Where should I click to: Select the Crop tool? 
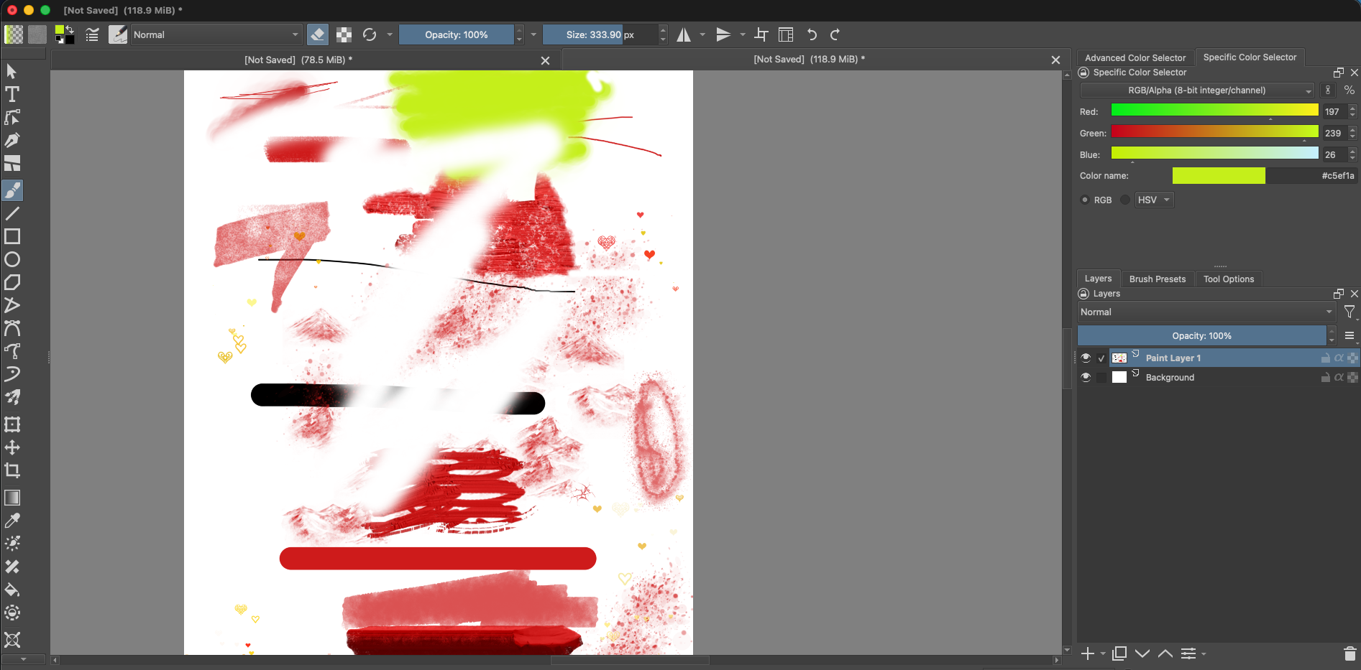point(12,470)
